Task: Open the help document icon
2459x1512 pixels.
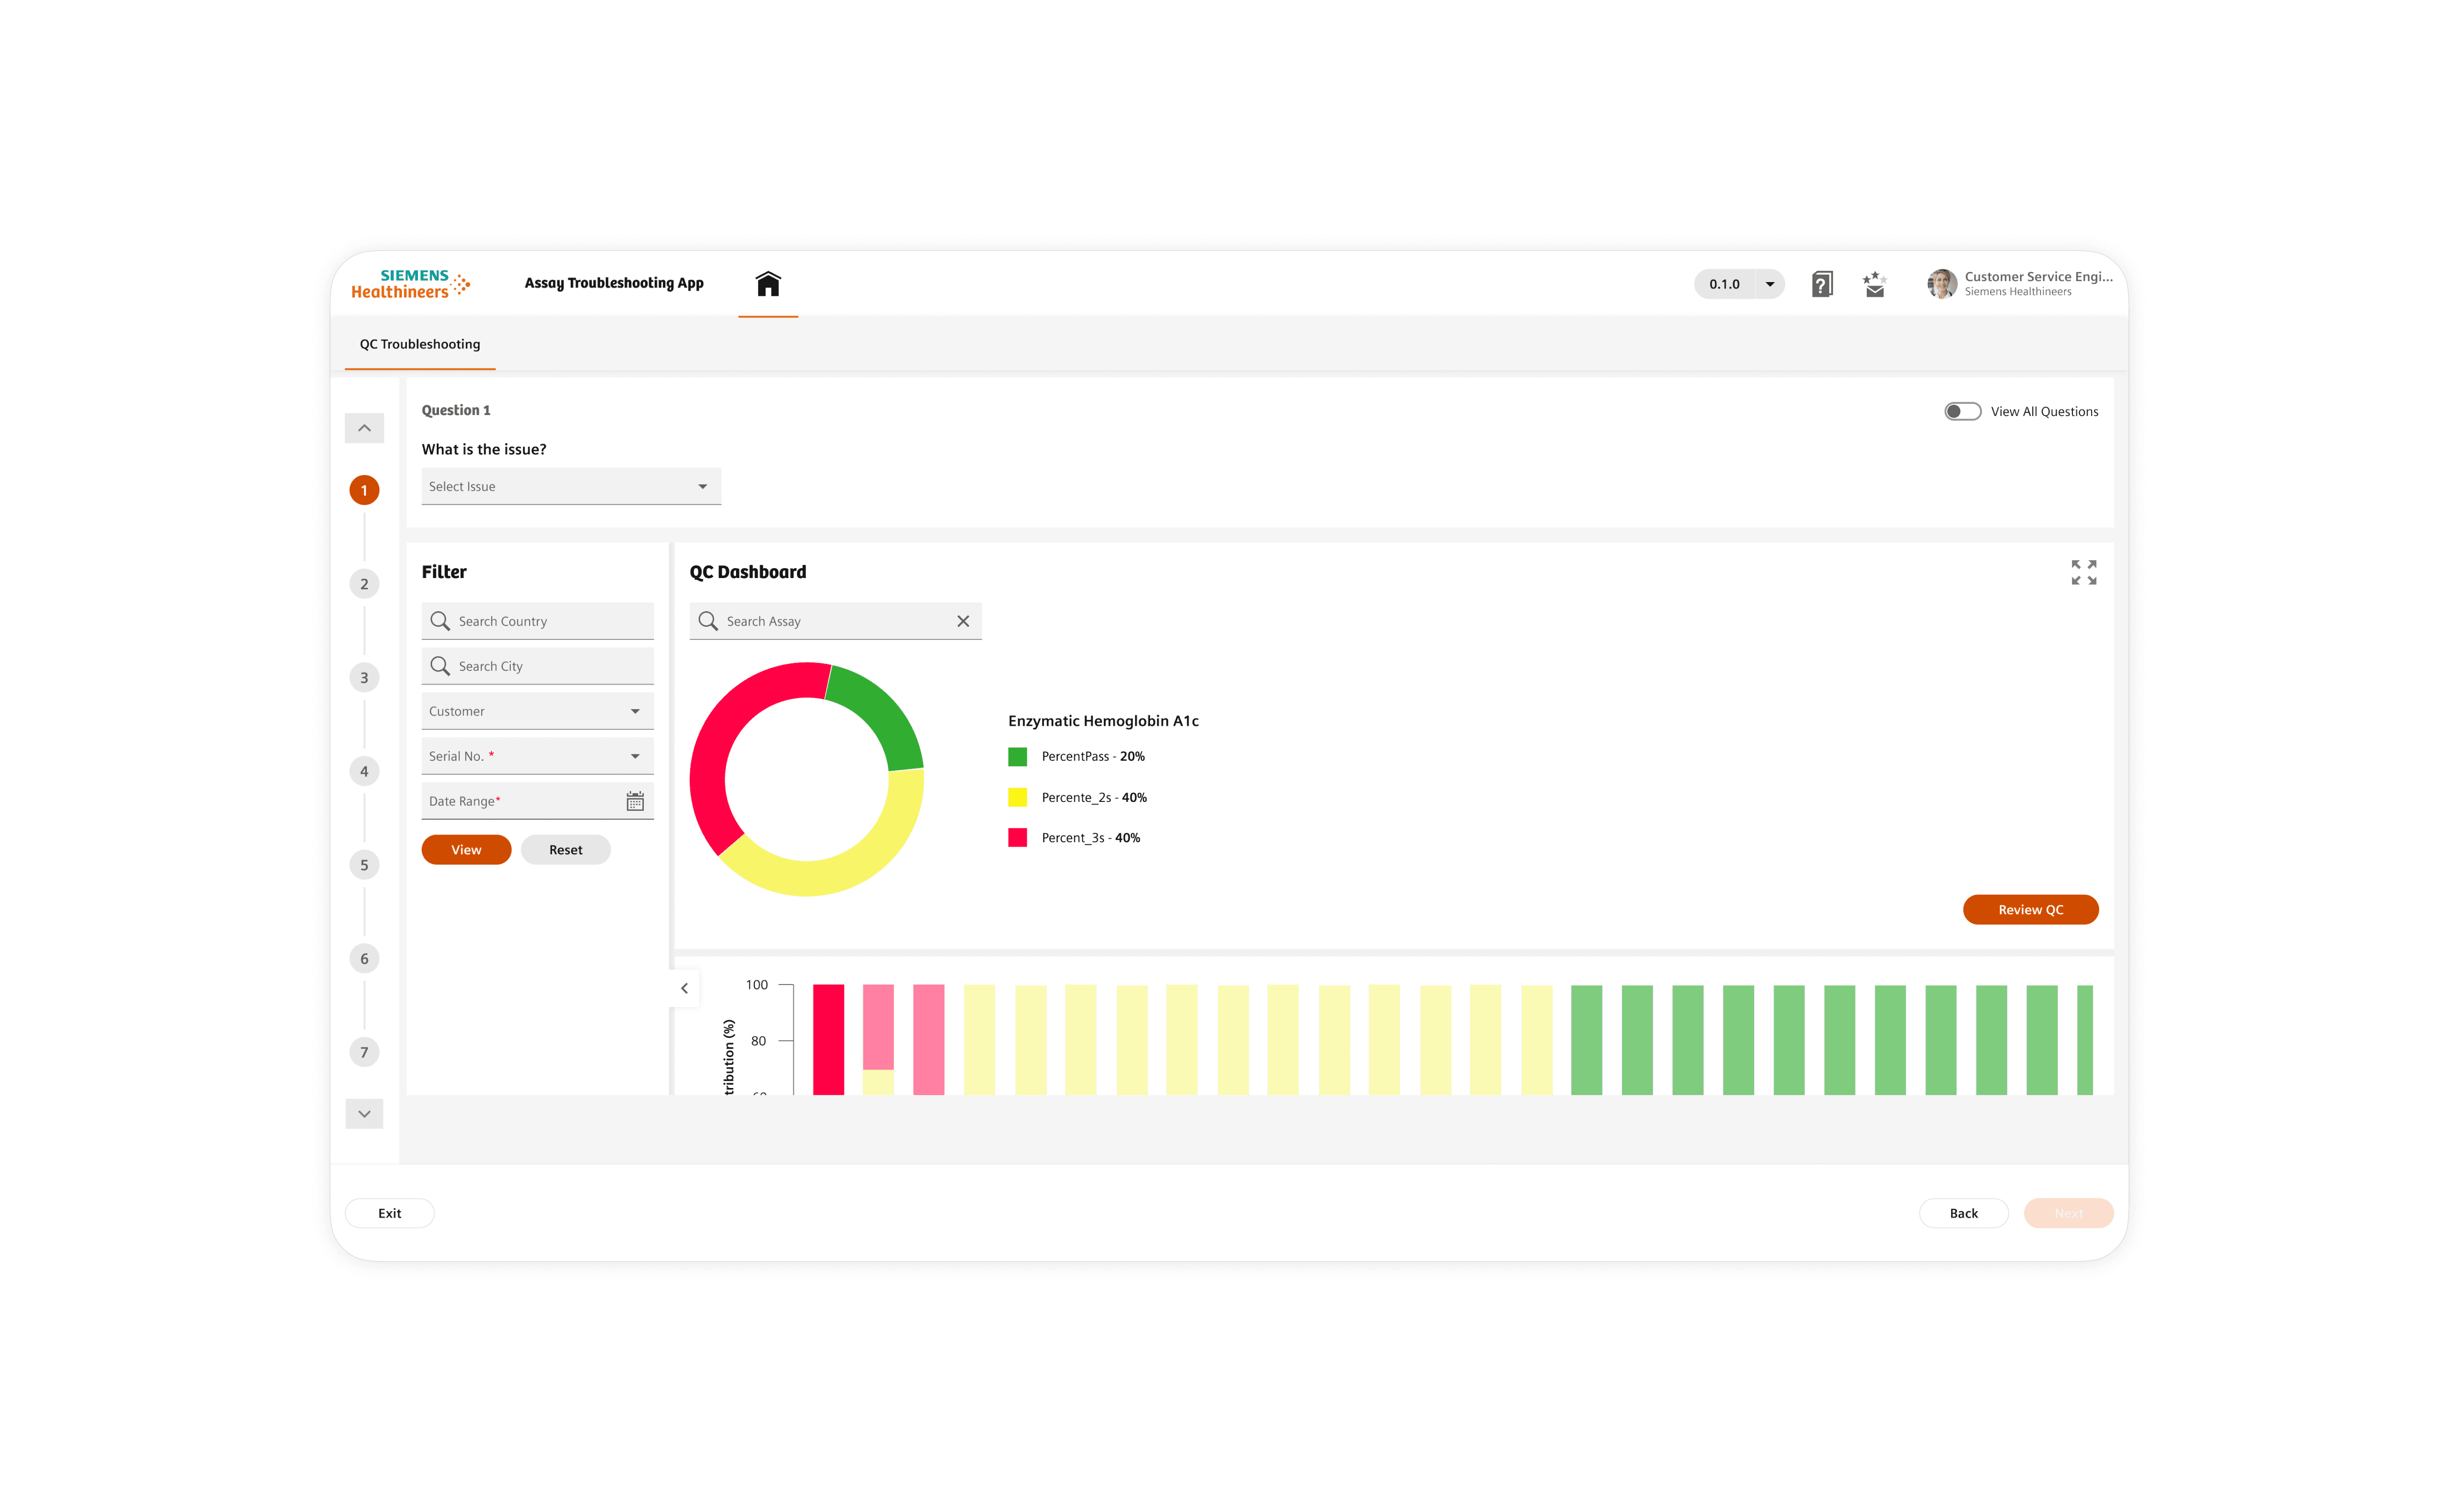Action: 1822,284
